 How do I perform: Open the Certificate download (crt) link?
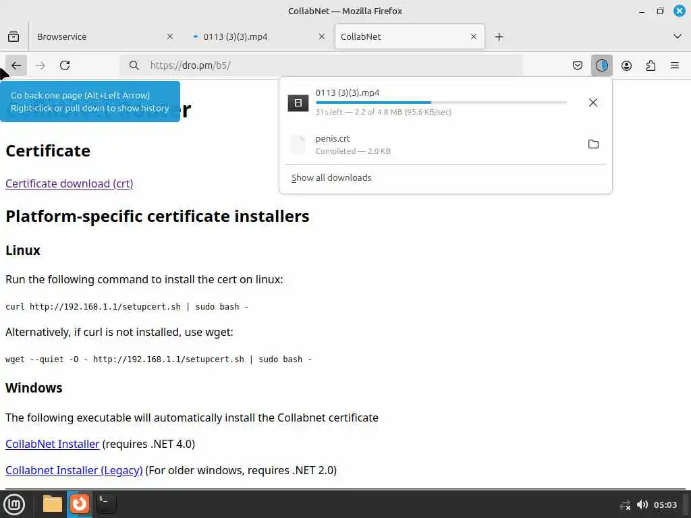(70, 183)
